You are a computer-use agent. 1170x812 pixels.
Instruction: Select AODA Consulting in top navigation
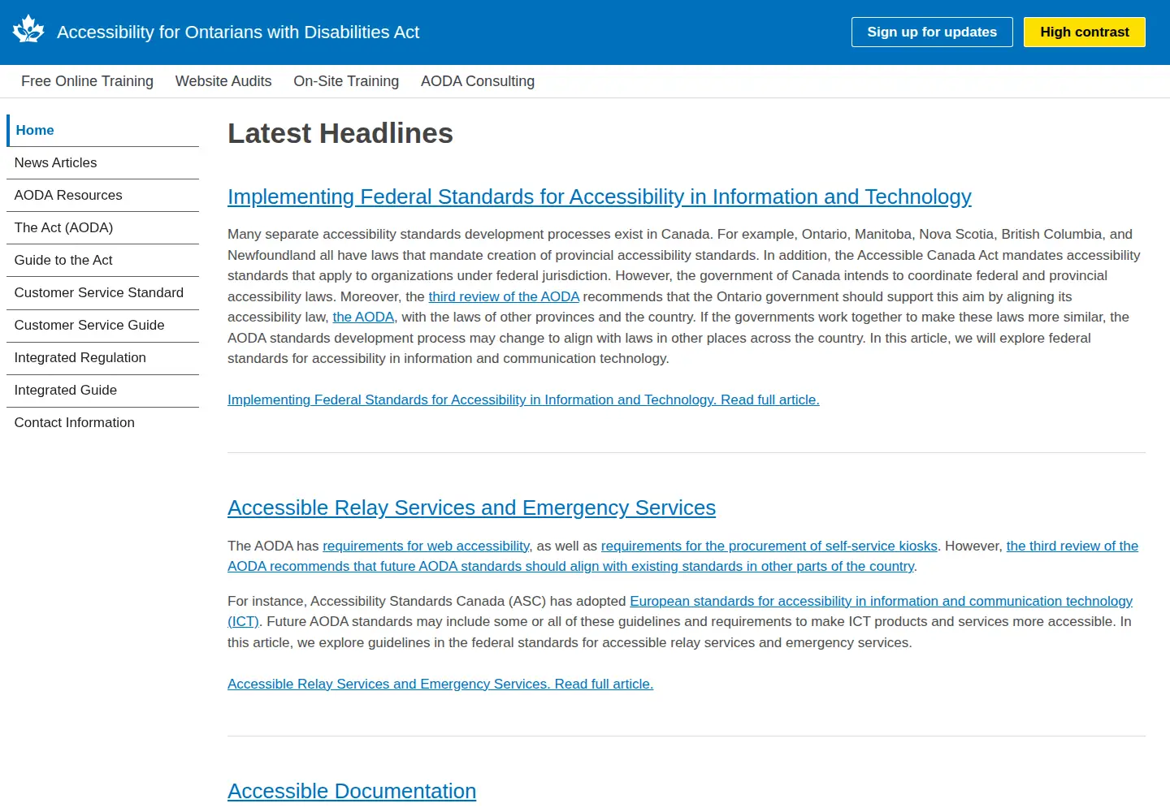tap(478, 81)
